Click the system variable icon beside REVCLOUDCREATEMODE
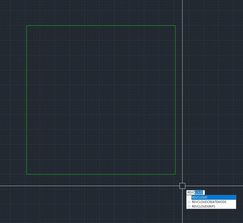 coord(189,202)
